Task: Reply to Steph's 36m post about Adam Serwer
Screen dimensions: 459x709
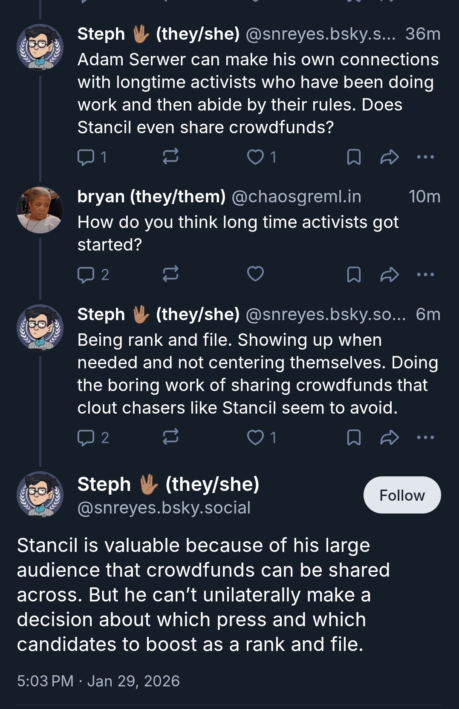Action: (x=86, y=157)
